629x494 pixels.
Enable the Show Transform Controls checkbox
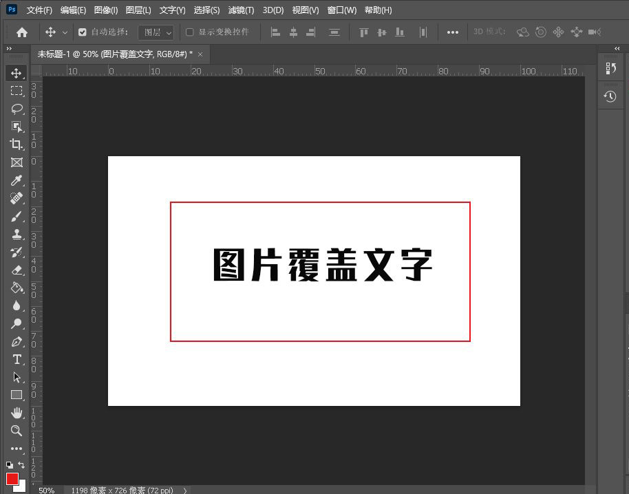pyautogui.click(x=189, y=32)
